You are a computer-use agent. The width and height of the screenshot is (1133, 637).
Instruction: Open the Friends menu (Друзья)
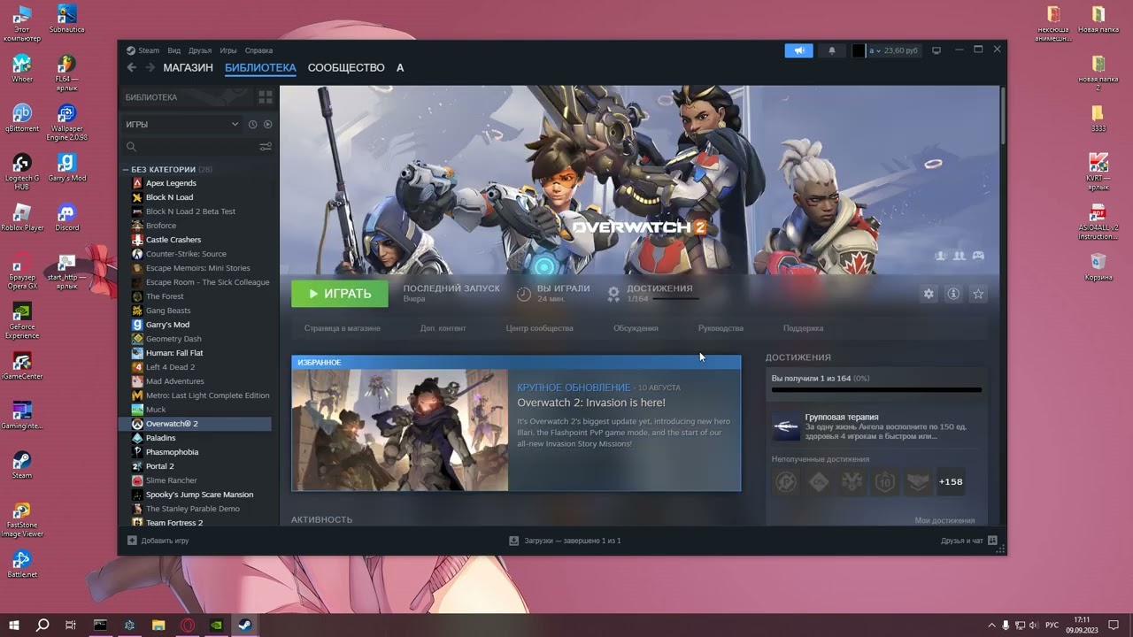[200, 50]
